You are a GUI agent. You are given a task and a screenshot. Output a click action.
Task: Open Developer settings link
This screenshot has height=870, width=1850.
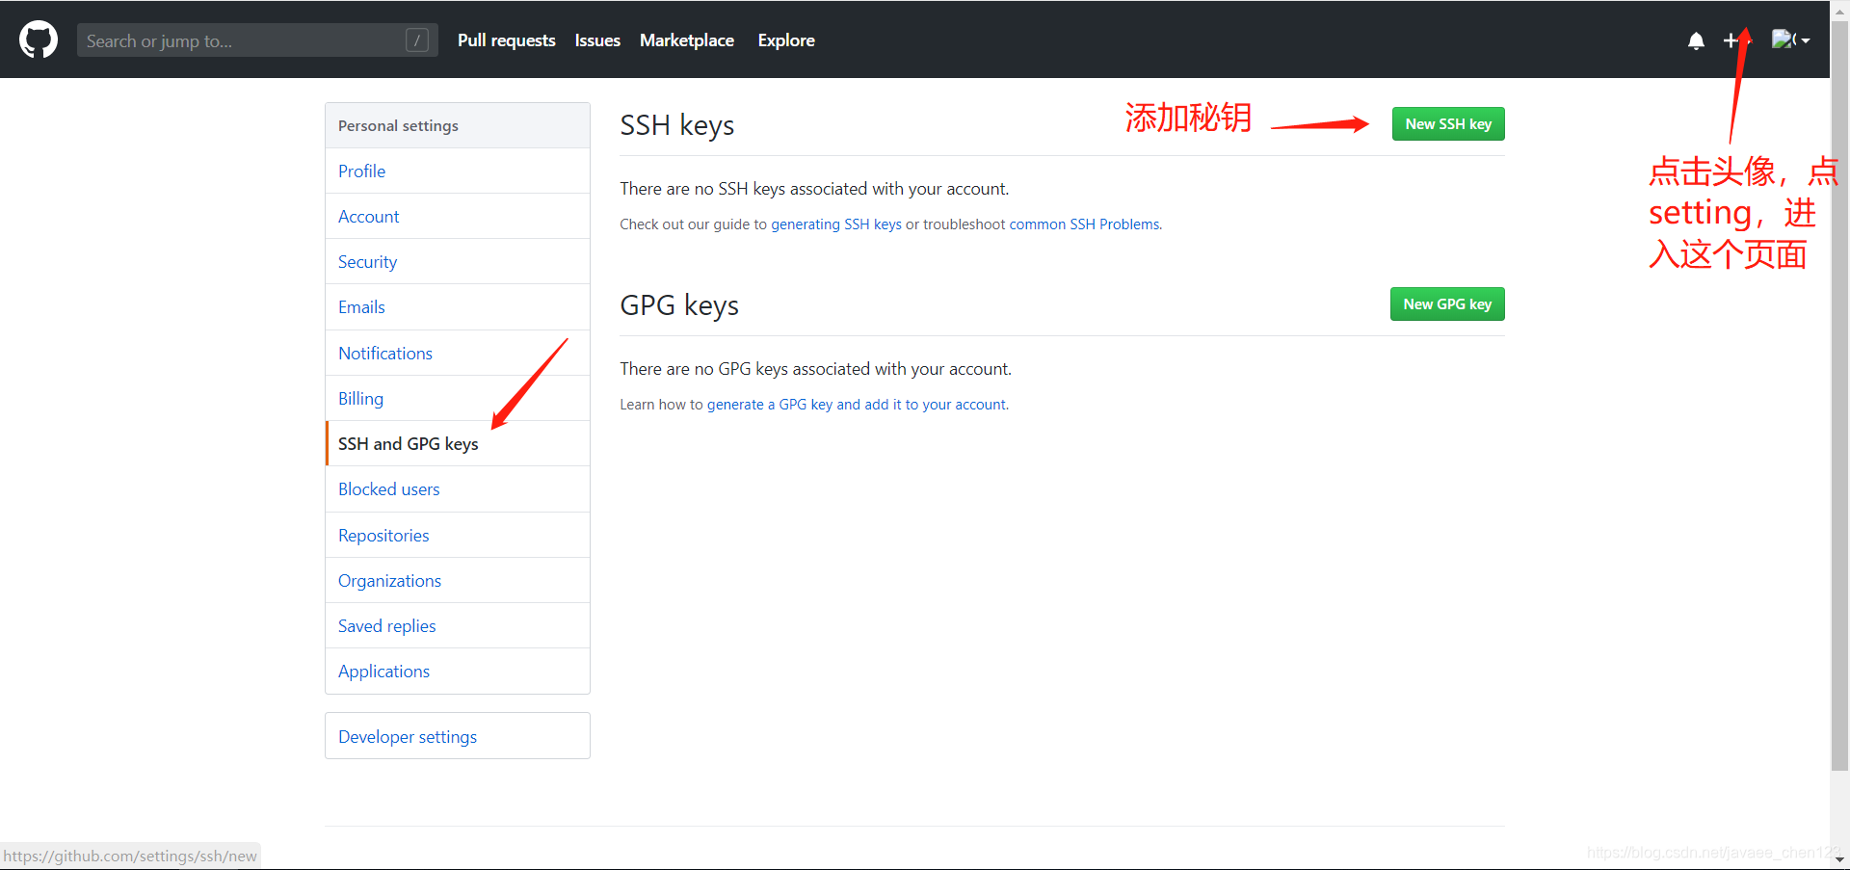tap(458, 736)
